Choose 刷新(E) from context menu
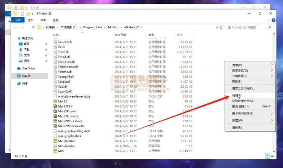 (x=250, y=81)
